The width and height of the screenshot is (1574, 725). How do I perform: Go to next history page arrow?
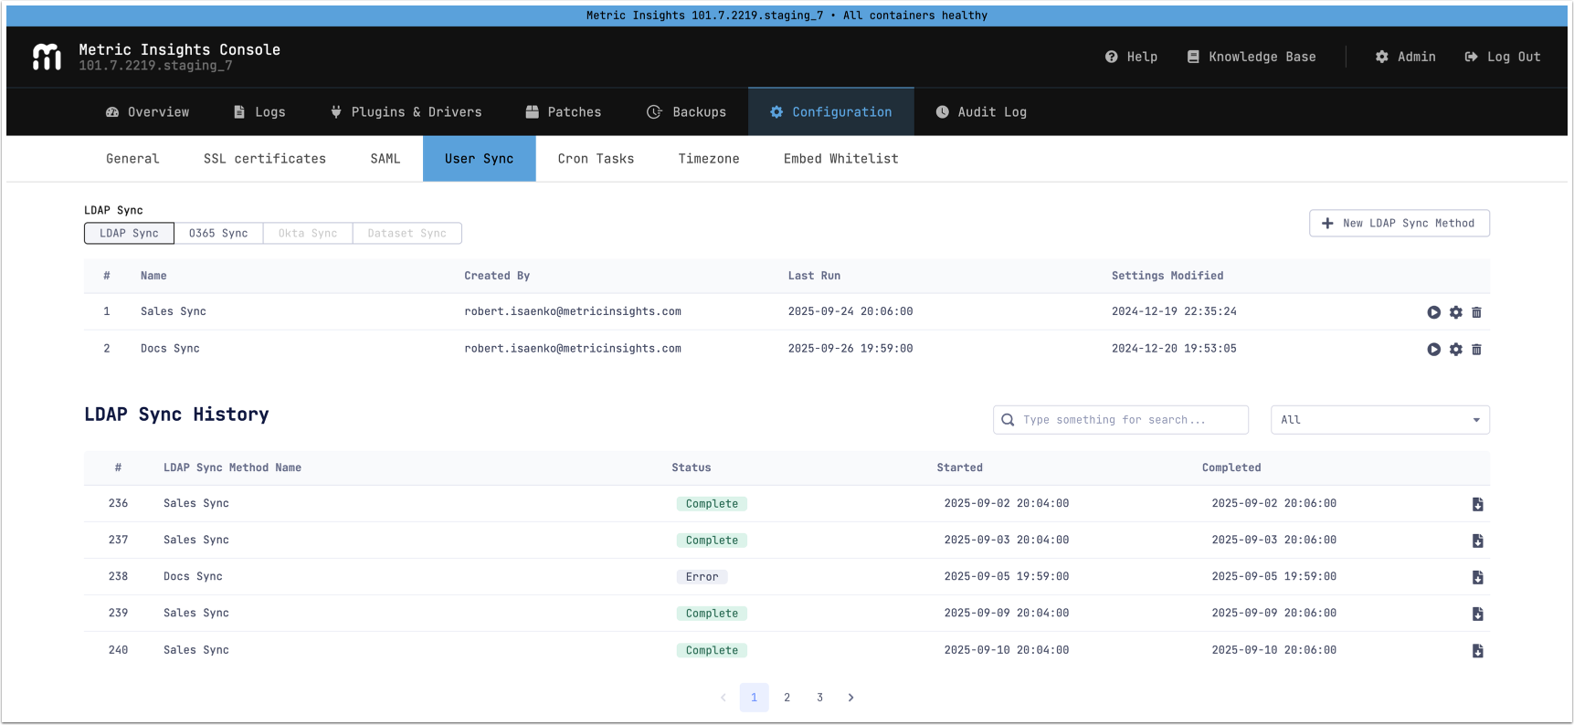coord(850,698)
